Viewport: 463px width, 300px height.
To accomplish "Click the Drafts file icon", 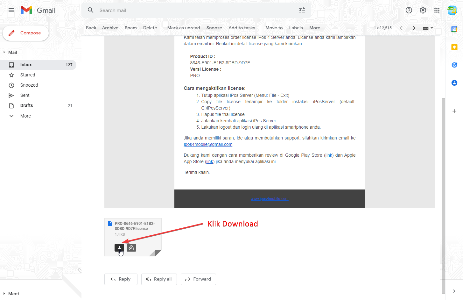I will 11,106.
